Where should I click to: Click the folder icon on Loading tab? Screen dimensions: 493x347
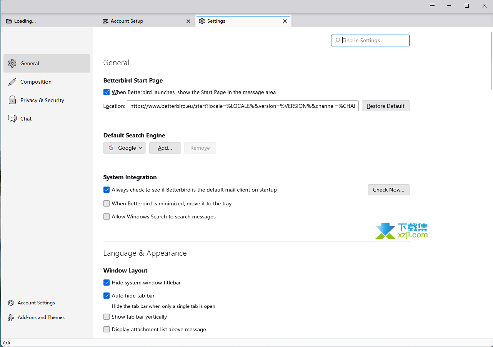point(9,21)
